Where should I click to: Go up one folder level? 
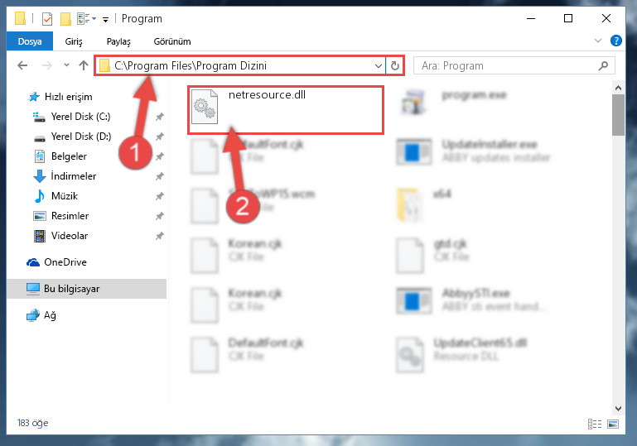coord(84,65)
